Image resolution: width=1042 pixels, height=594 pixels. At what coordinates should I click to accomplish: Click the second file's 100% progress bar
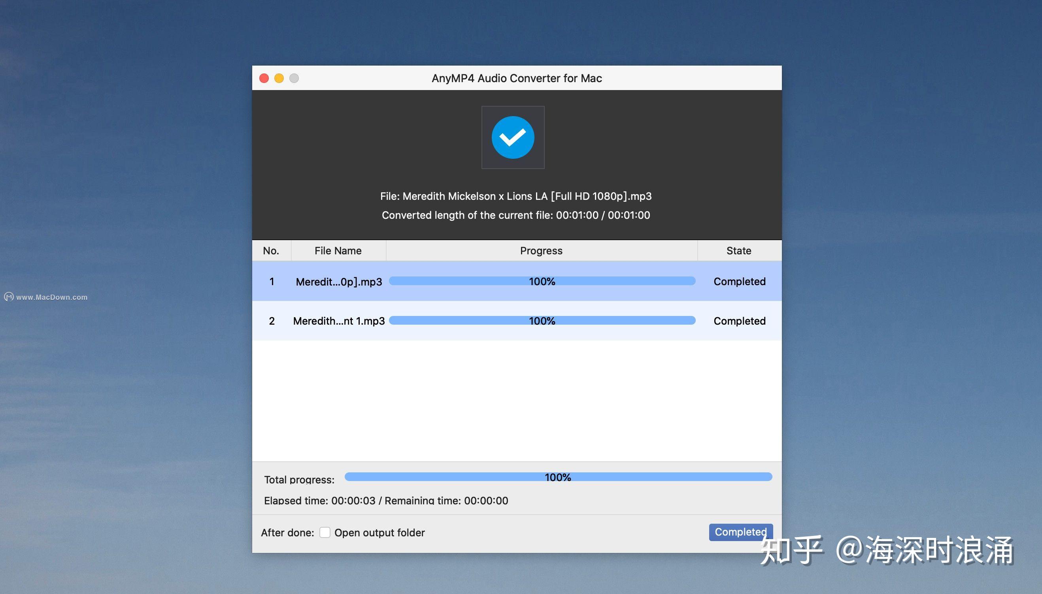click(542, 321)
